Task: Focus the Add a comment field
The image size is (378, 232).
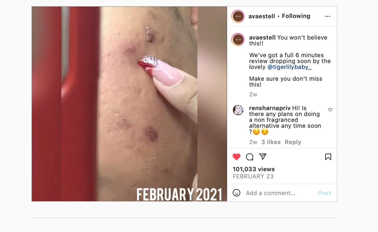Action: 280,193
